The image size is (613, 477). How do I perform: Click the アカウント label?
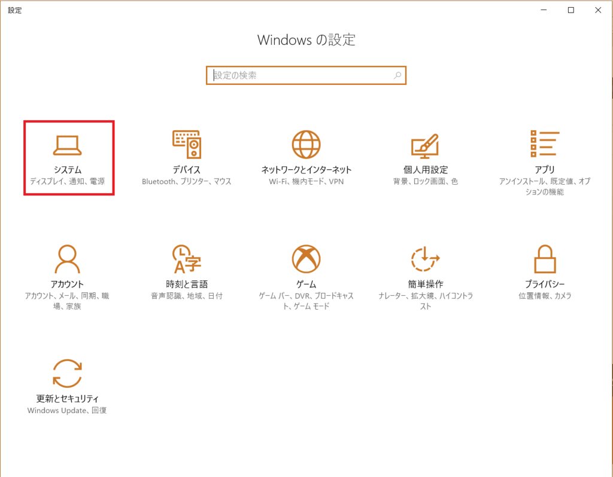pyautogui.click(x=67, y=284)
